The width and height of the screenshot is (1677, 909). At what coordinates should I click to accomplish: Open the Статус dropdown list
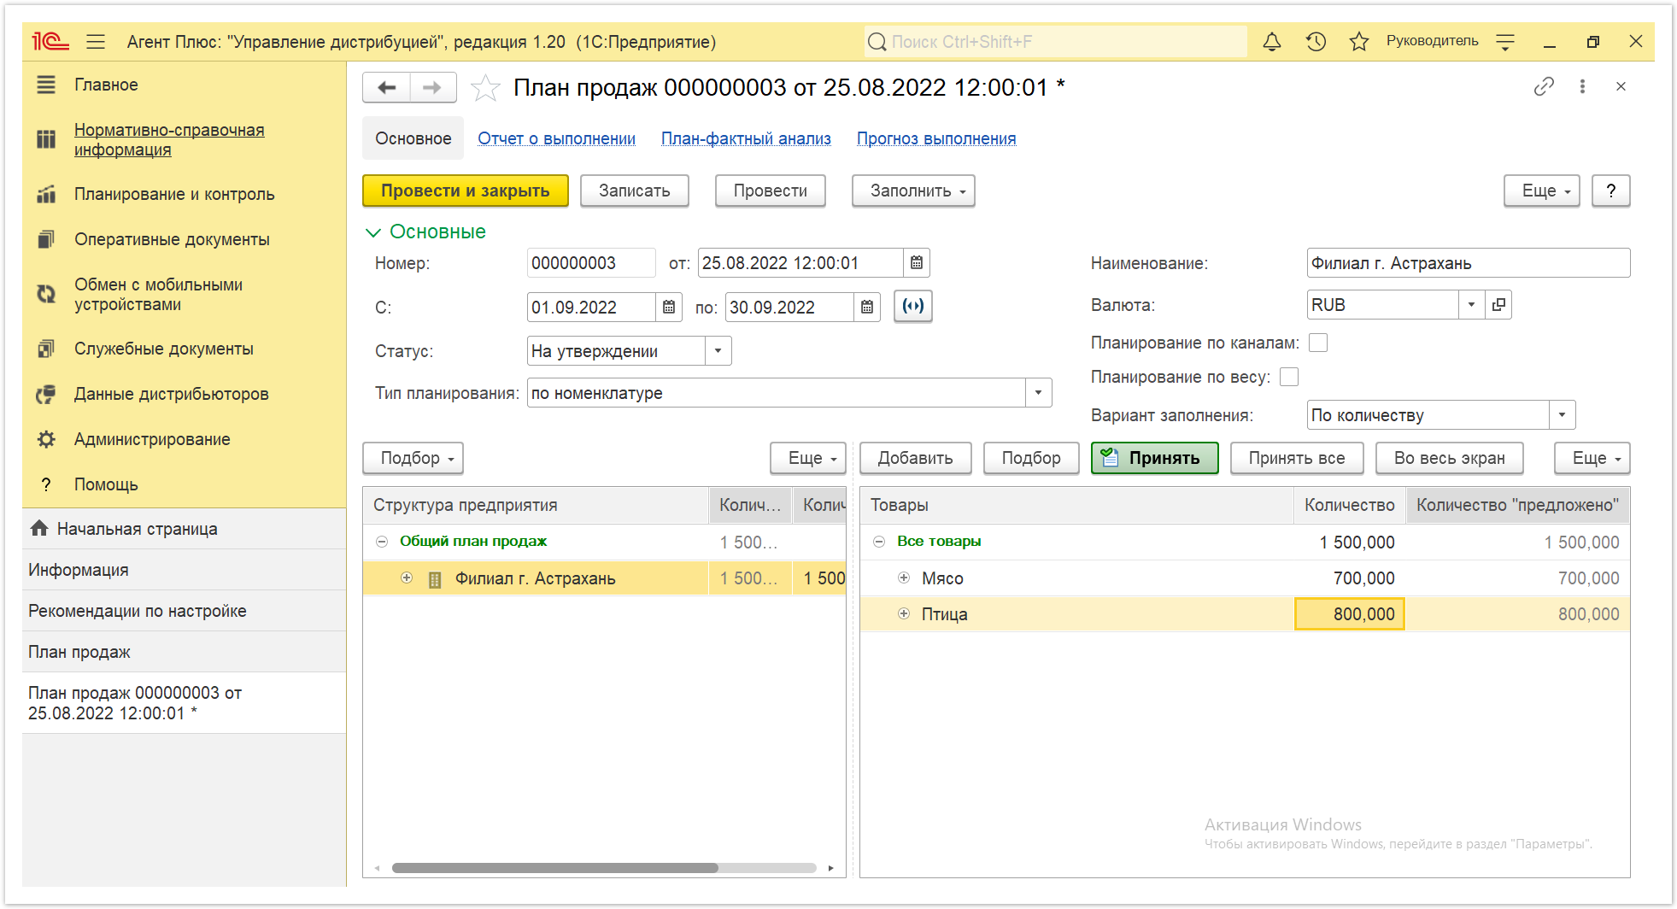click(x=718, y=351)
